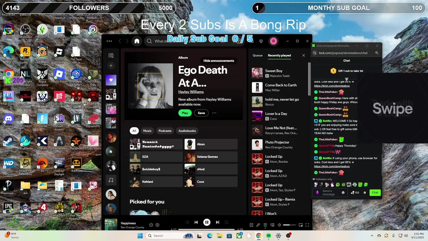Switch to the Queue tab

click(x=257, y=56)
